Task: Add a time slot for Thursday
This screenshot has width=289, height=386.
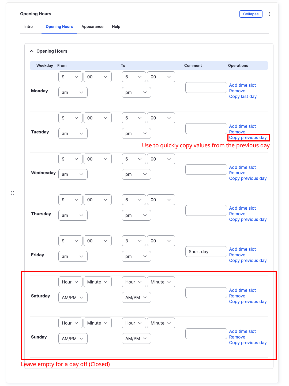Action: (242, 208)
